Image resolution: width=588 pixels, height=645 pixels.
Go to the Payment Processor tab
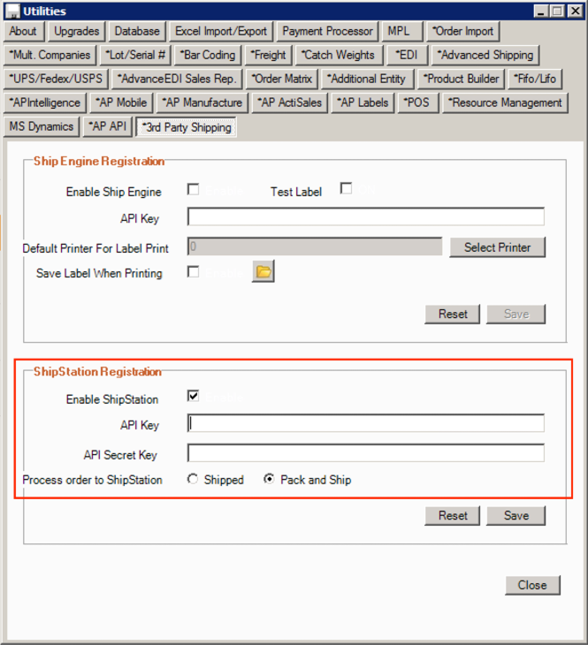point(327,31)
